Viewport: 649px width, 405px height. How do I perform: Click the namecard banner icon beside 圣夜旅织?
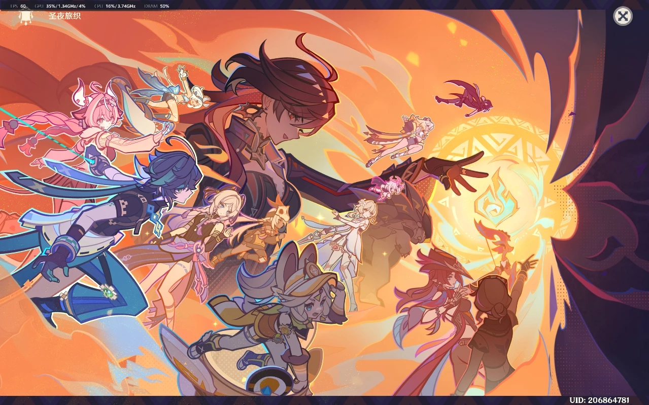[25, 17]
